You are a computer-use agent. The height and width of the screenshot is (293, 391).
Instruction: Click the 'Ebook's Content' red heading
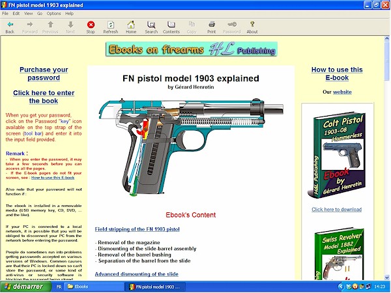coord(191,215)
